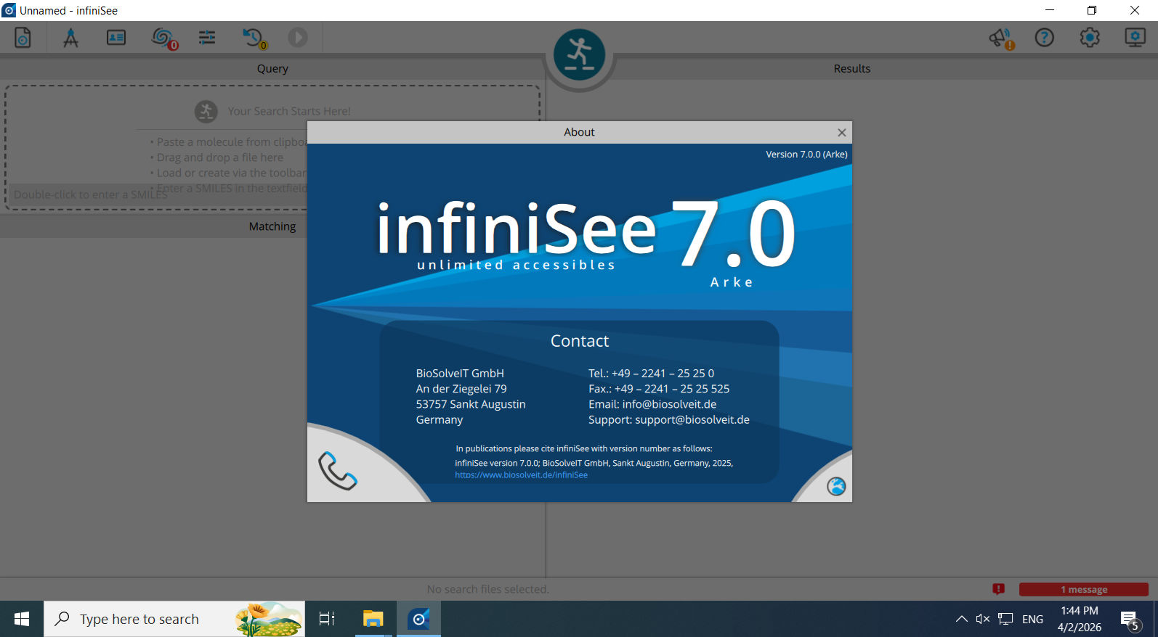
Task: Click the Version 7.0.0 (Arke) label
Action: [806, 155]
